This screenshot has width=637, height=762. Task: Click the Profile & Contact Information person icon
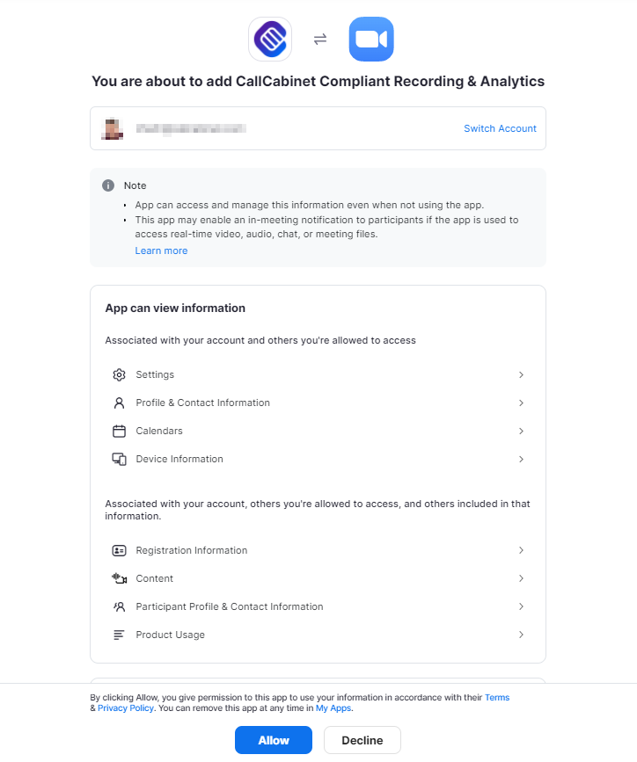[x=120, y=403]
